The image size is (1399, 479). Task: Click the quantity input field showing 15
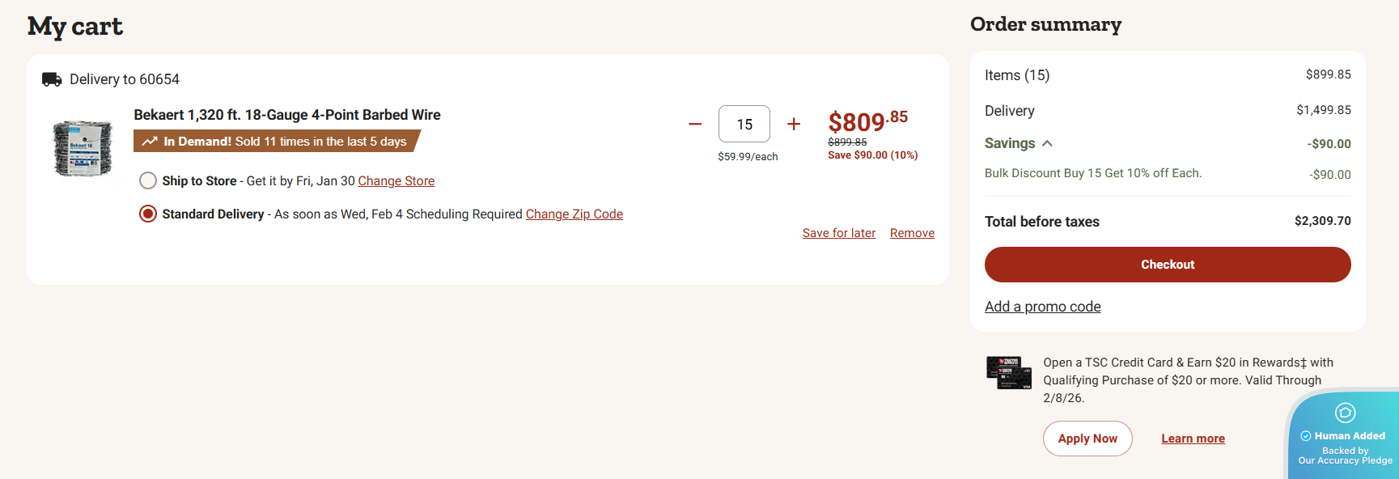744,124
